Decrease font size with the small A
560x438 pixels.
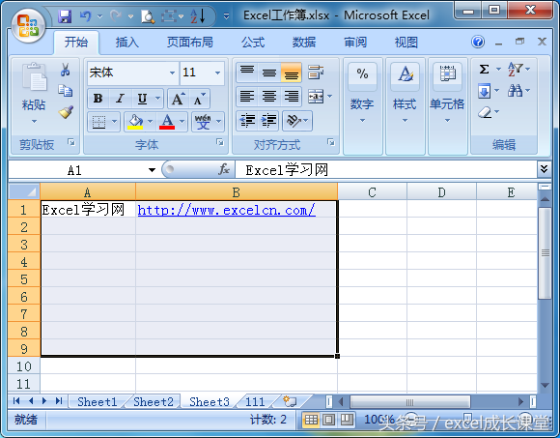click(x=199, y=99)
